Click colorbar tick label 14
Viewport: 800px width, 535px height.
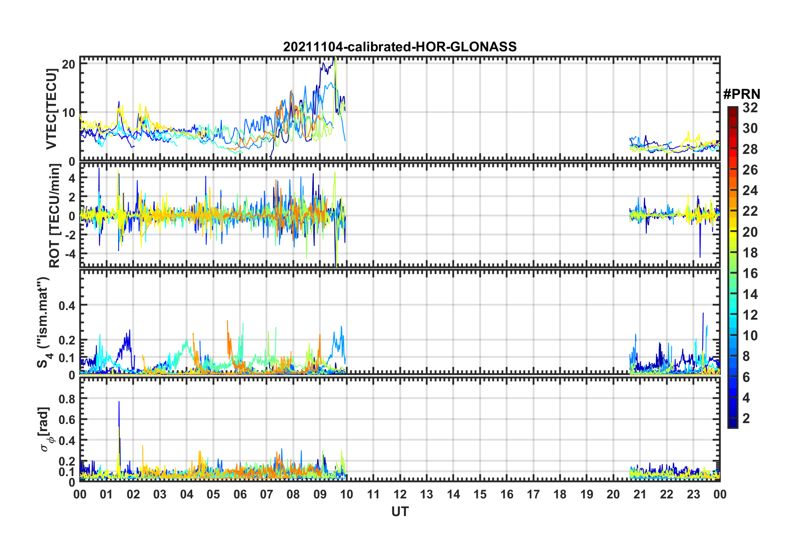(x=750, y=294)
